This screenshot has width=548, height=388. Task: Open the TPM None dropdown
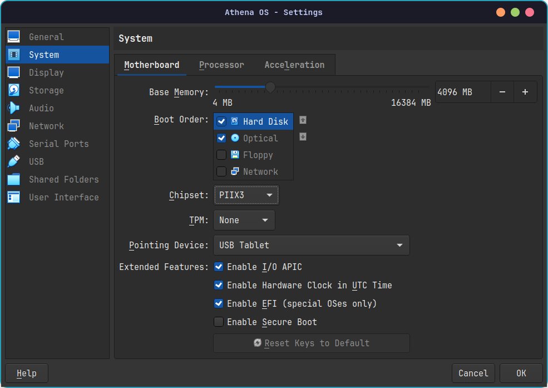coord(244,220)
